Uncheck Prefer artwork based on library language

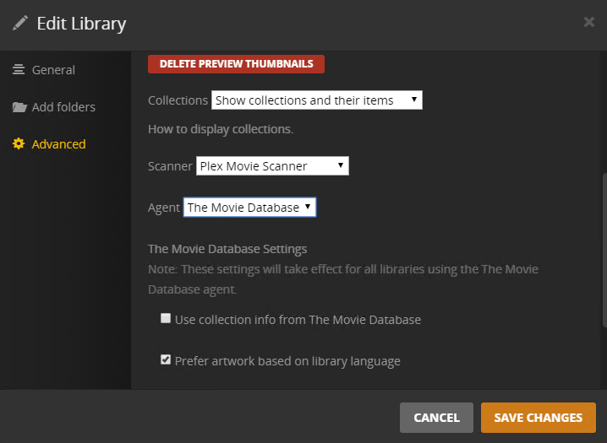click(166, 360)
